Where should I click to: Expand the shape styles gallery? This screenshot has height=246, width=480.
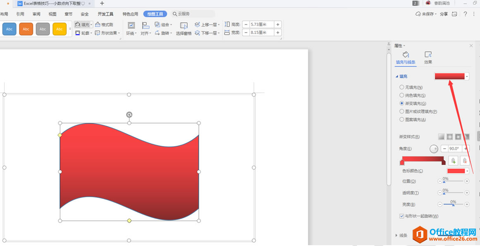(70, 29)
